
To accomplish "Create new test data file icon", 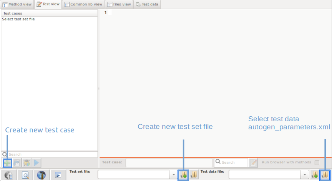I will [315, 174].
